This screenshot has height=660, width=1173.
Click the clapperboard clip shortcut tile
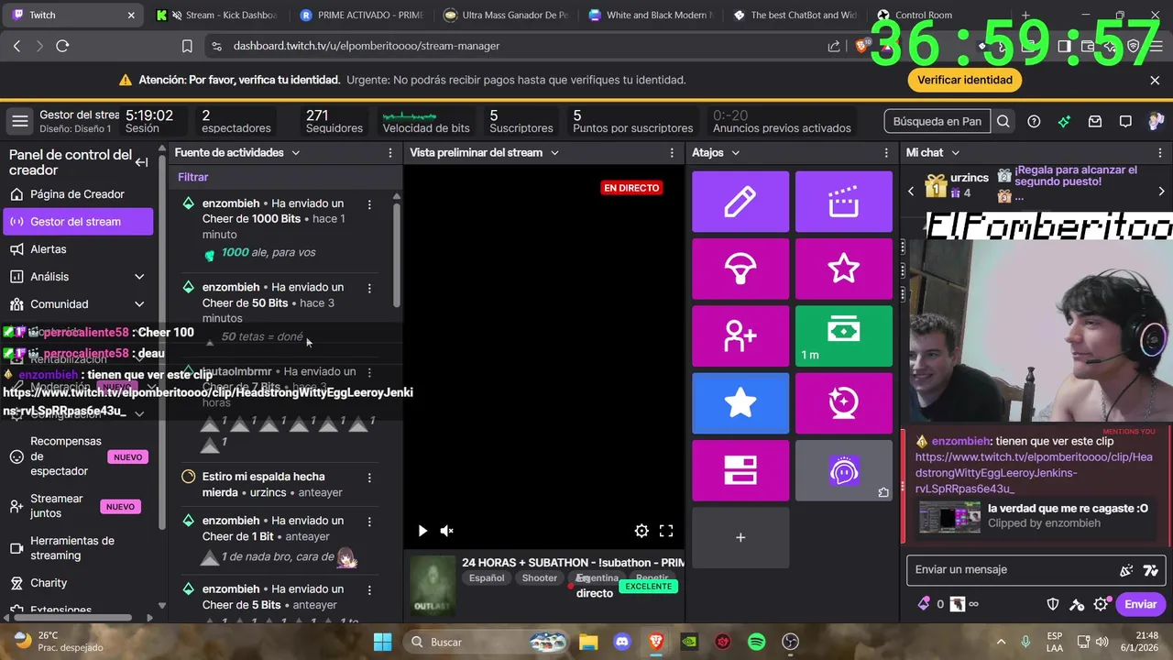coord(843,202)
